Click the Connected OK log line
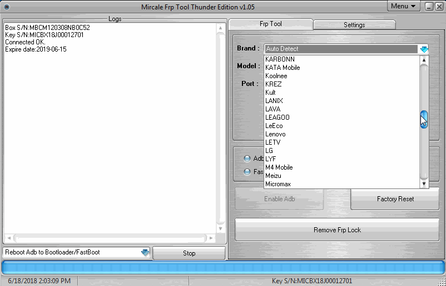 (25, 42)
